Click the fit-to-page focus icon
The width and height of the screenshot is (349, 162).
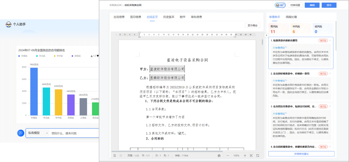pyautogui.click(x=251, y=155)
